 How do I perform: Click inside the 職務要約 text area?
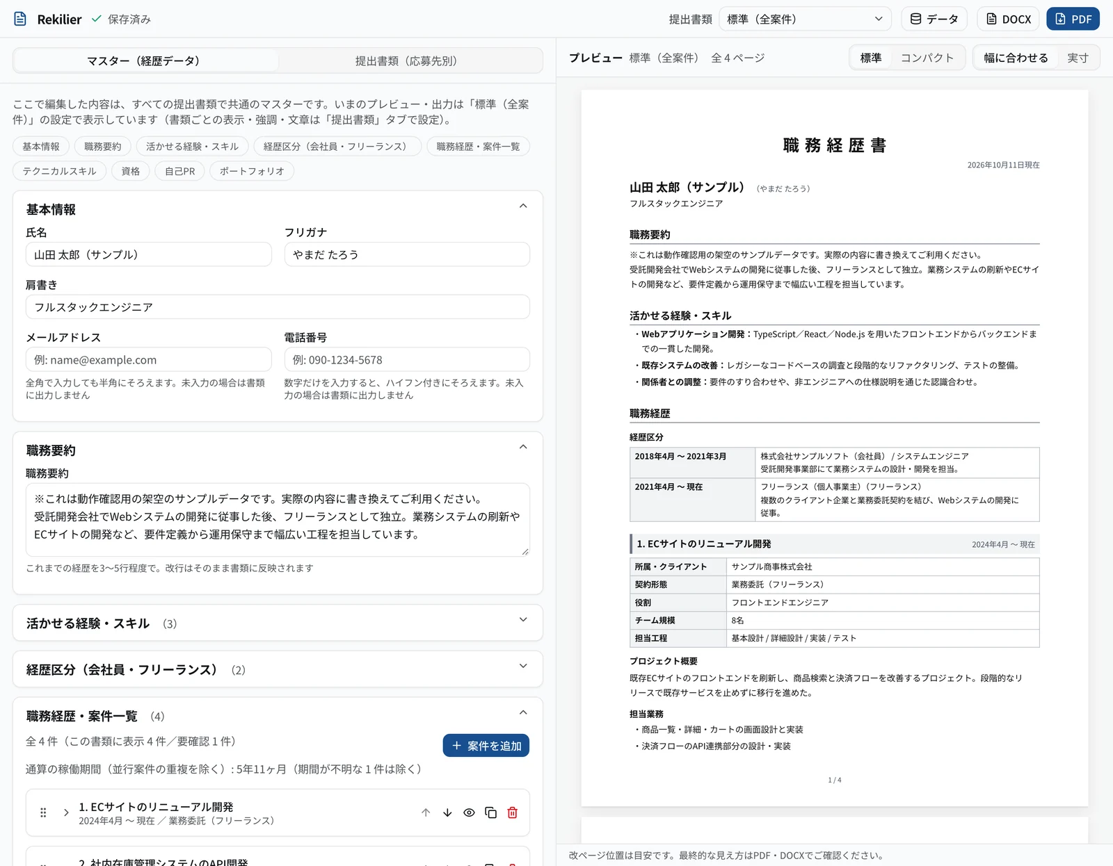tap(278, 520)
